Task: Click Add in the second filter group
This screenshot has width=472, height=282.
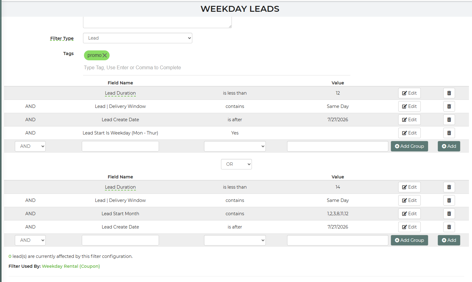Action: (449, 240)
